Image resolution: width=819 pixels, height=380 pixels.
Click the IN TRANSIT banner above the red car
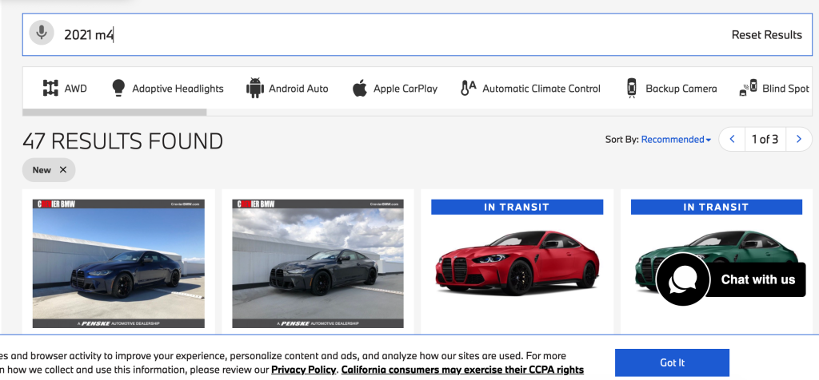point(517,207)
